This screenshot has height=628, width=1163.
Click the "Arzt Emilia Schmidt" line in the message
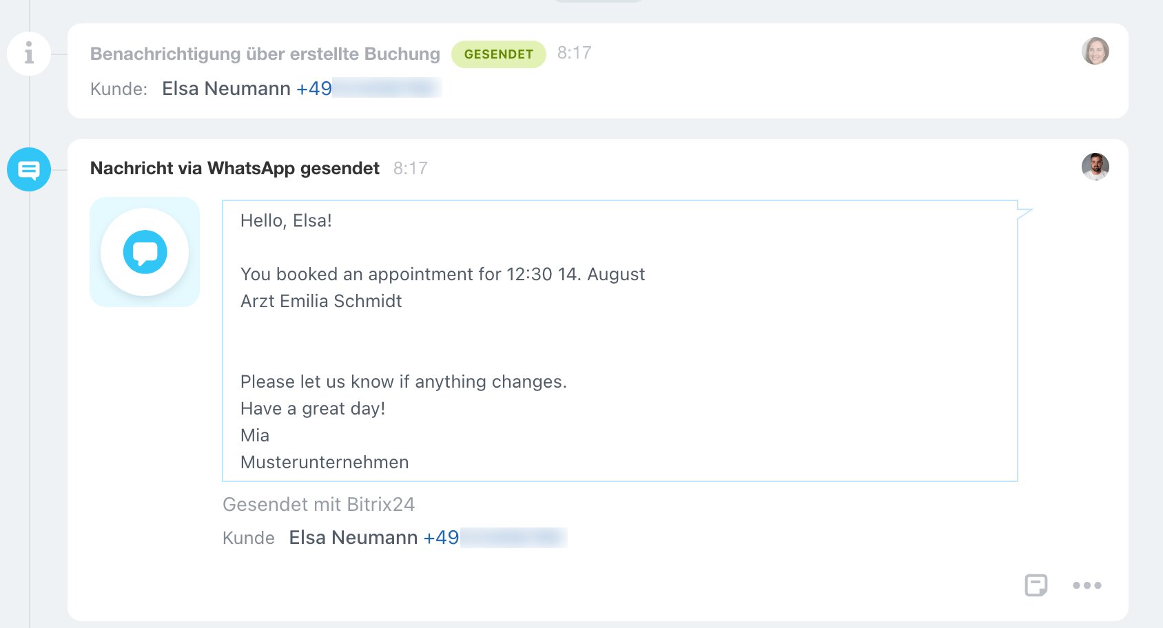click(x=321, y=302)
